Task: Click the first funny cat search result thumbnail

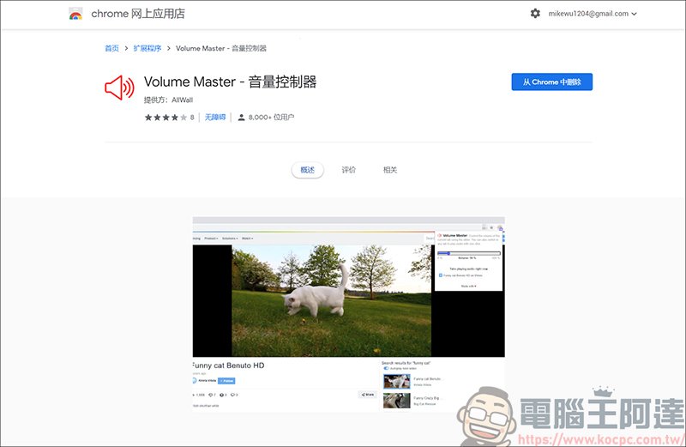Action: 396,380
